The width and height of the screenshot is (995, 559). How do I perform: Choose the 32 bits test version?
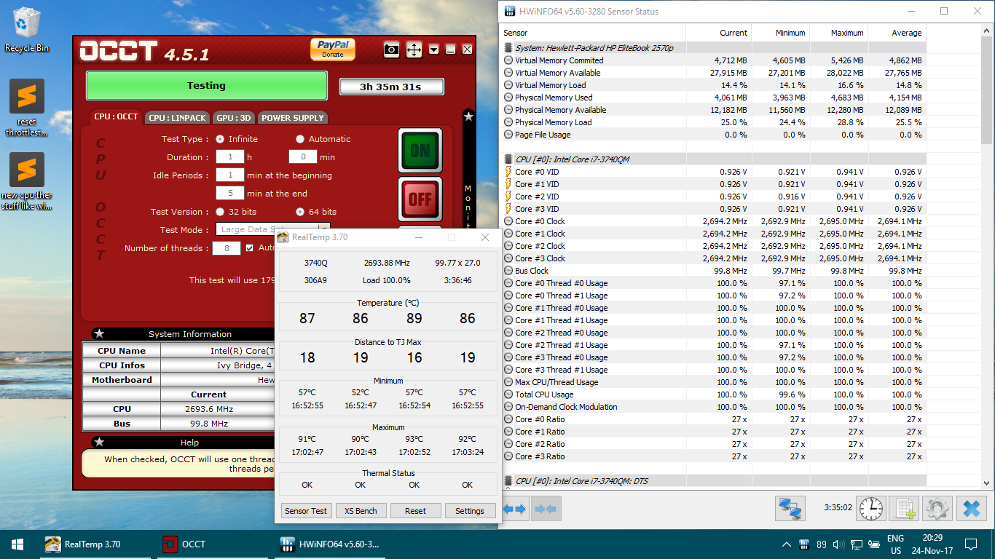[x=220, y=212]
